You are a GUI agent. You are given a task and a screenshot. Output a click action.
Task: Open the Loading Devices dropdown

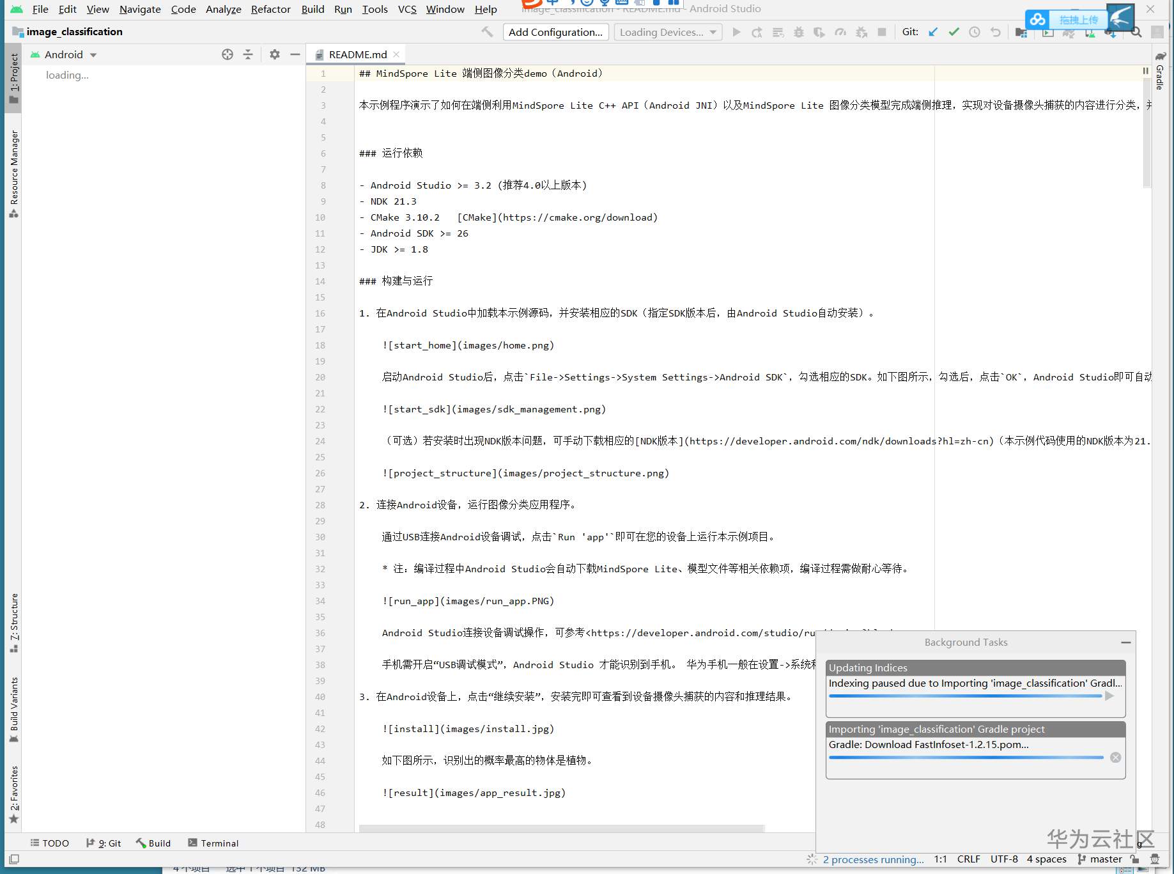click(668, 32)
